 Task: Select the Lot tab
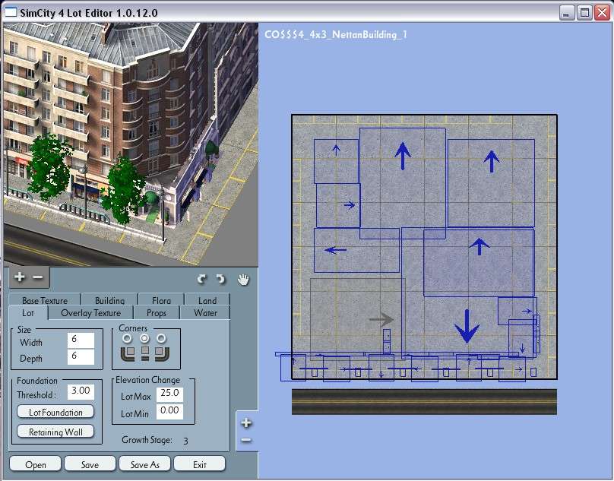point(28,313)
